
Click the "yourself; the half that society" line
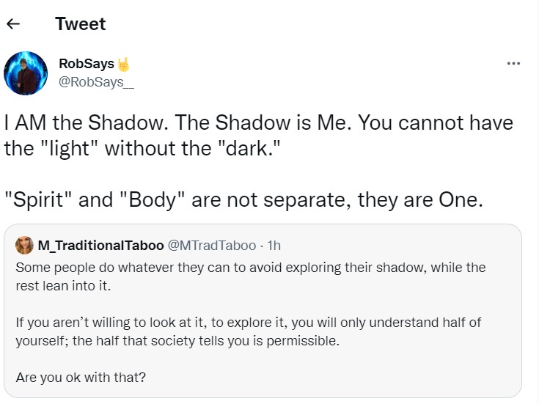click(x=178, y=341)
